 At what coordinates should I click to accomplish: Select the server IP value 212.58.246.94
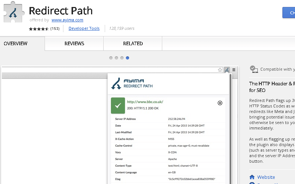177,119
